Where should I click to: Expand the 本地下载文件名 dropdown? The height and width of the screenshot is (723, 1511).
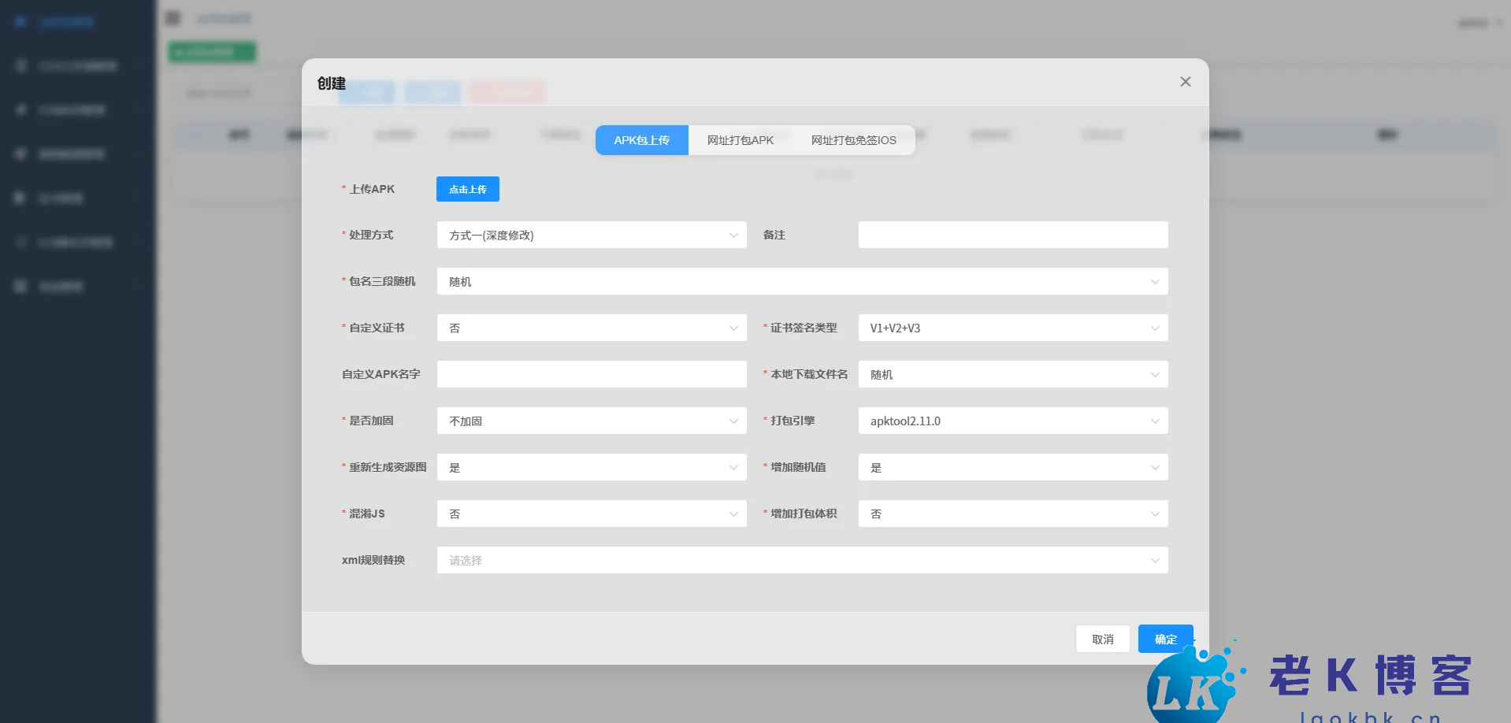click(1012, 374)
